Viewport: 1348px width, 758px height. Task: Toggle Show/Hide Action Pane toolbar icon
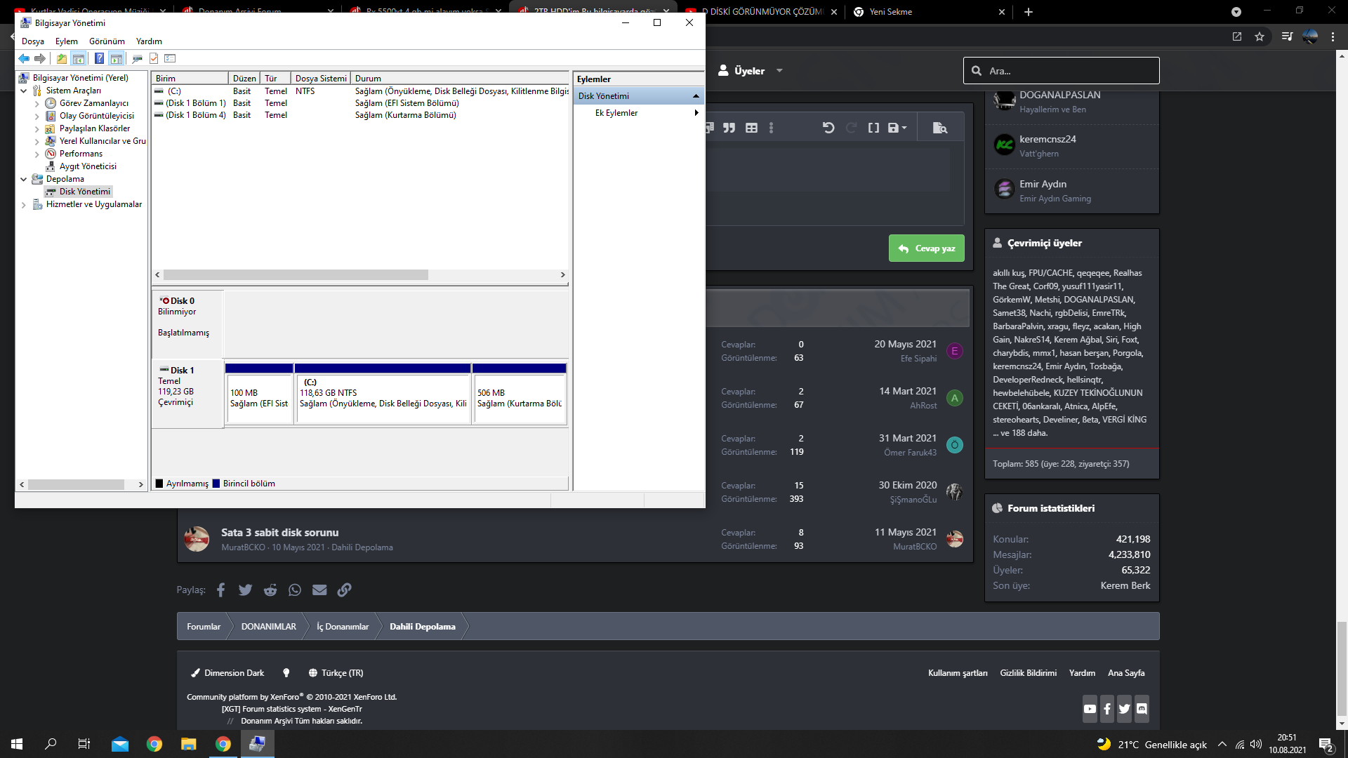(117, 59)
